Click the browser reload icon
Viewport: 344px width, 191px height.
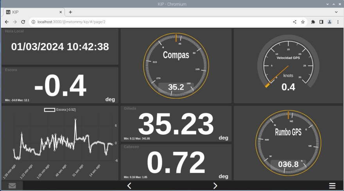(23, 22)
